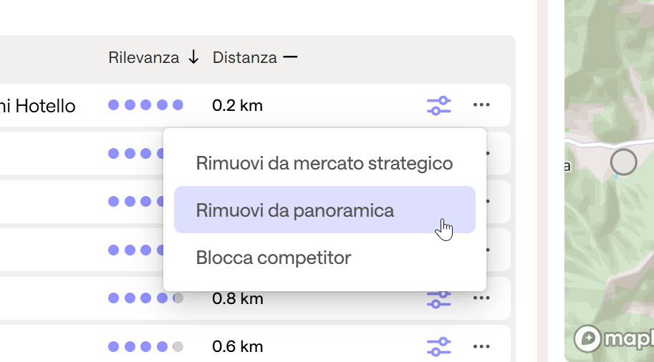Click the 0.8 km distance value
This screenshot has width=654, height=362.
[237, 298]
